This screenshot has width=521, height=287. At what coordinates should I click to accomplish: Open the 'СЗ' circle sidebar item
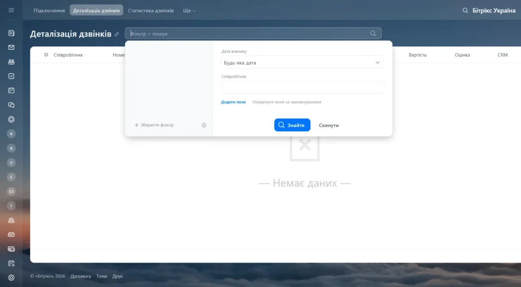pyautogui.click(x=11, y=191)
